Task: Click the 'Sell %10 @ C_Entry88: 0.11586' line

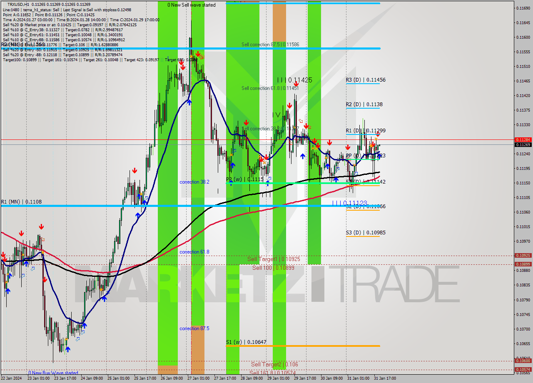Action: [63, 40]
